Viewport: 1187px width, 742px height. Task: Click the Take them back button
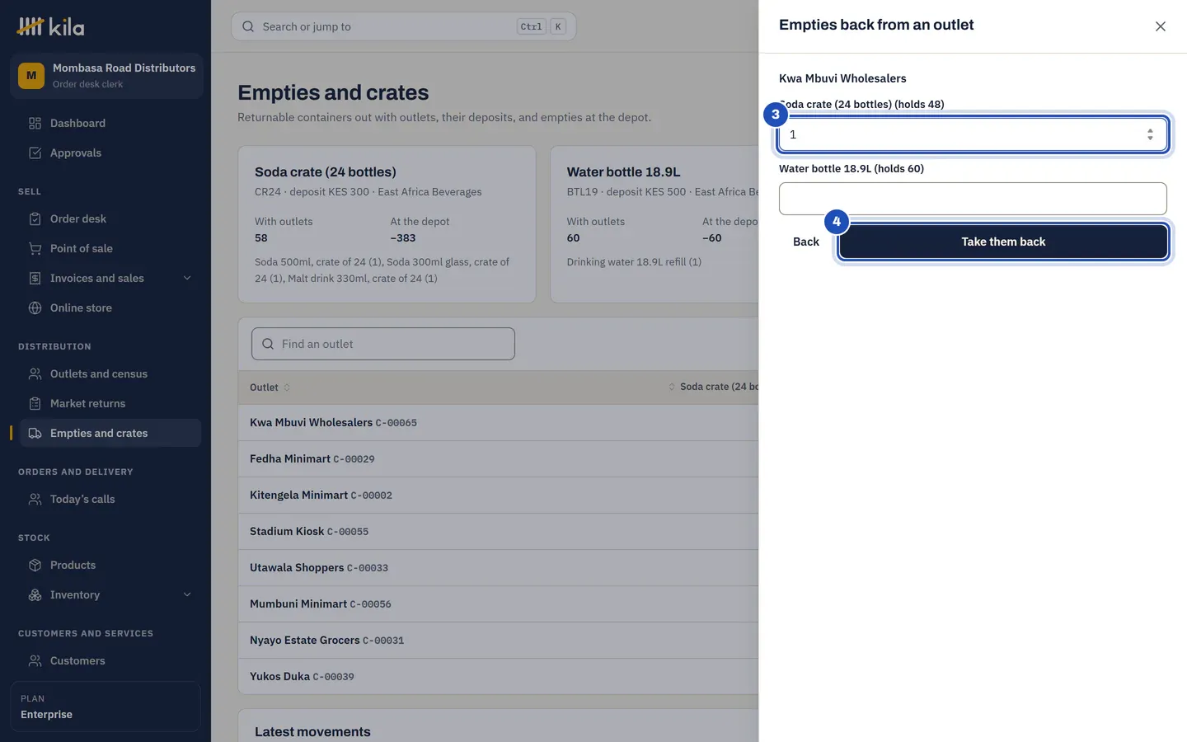(x=1003, y=242)
